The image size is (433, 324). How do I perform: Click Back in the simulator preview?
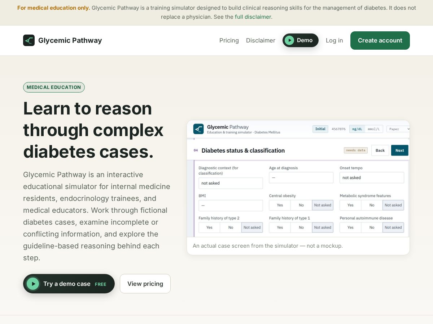[x=380, y=150]
